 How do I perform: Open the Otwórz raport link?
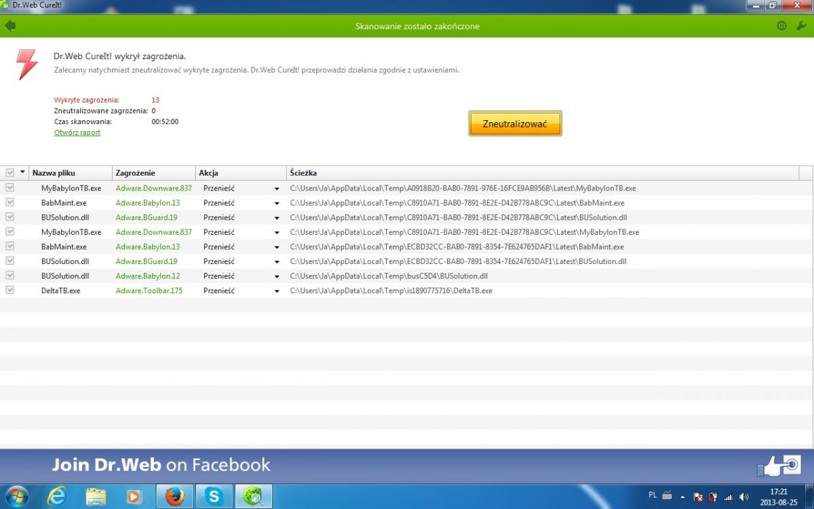click(x=77, y=132)
